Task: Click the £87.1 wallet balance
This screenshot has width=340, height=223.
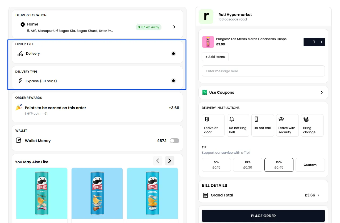Action: (162, 141)
